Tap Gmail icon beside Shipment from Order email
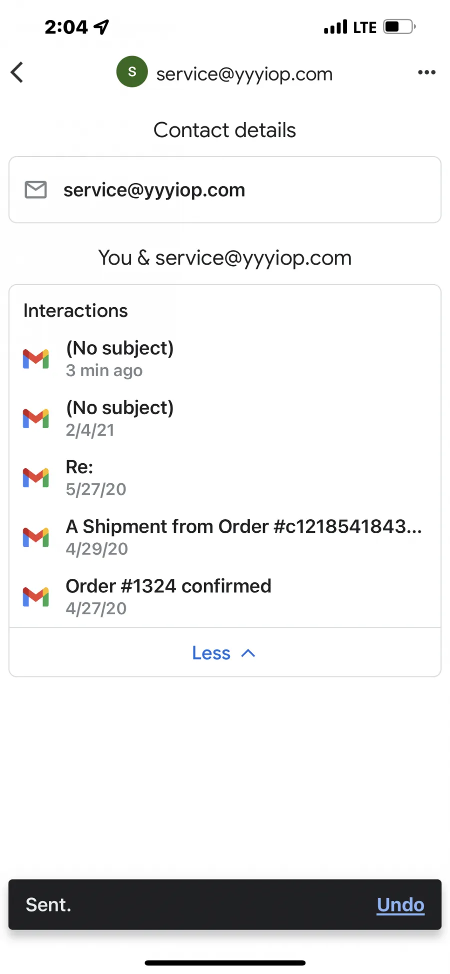The height and width of the screenshot is (974, 450). [x=36, y=537]
